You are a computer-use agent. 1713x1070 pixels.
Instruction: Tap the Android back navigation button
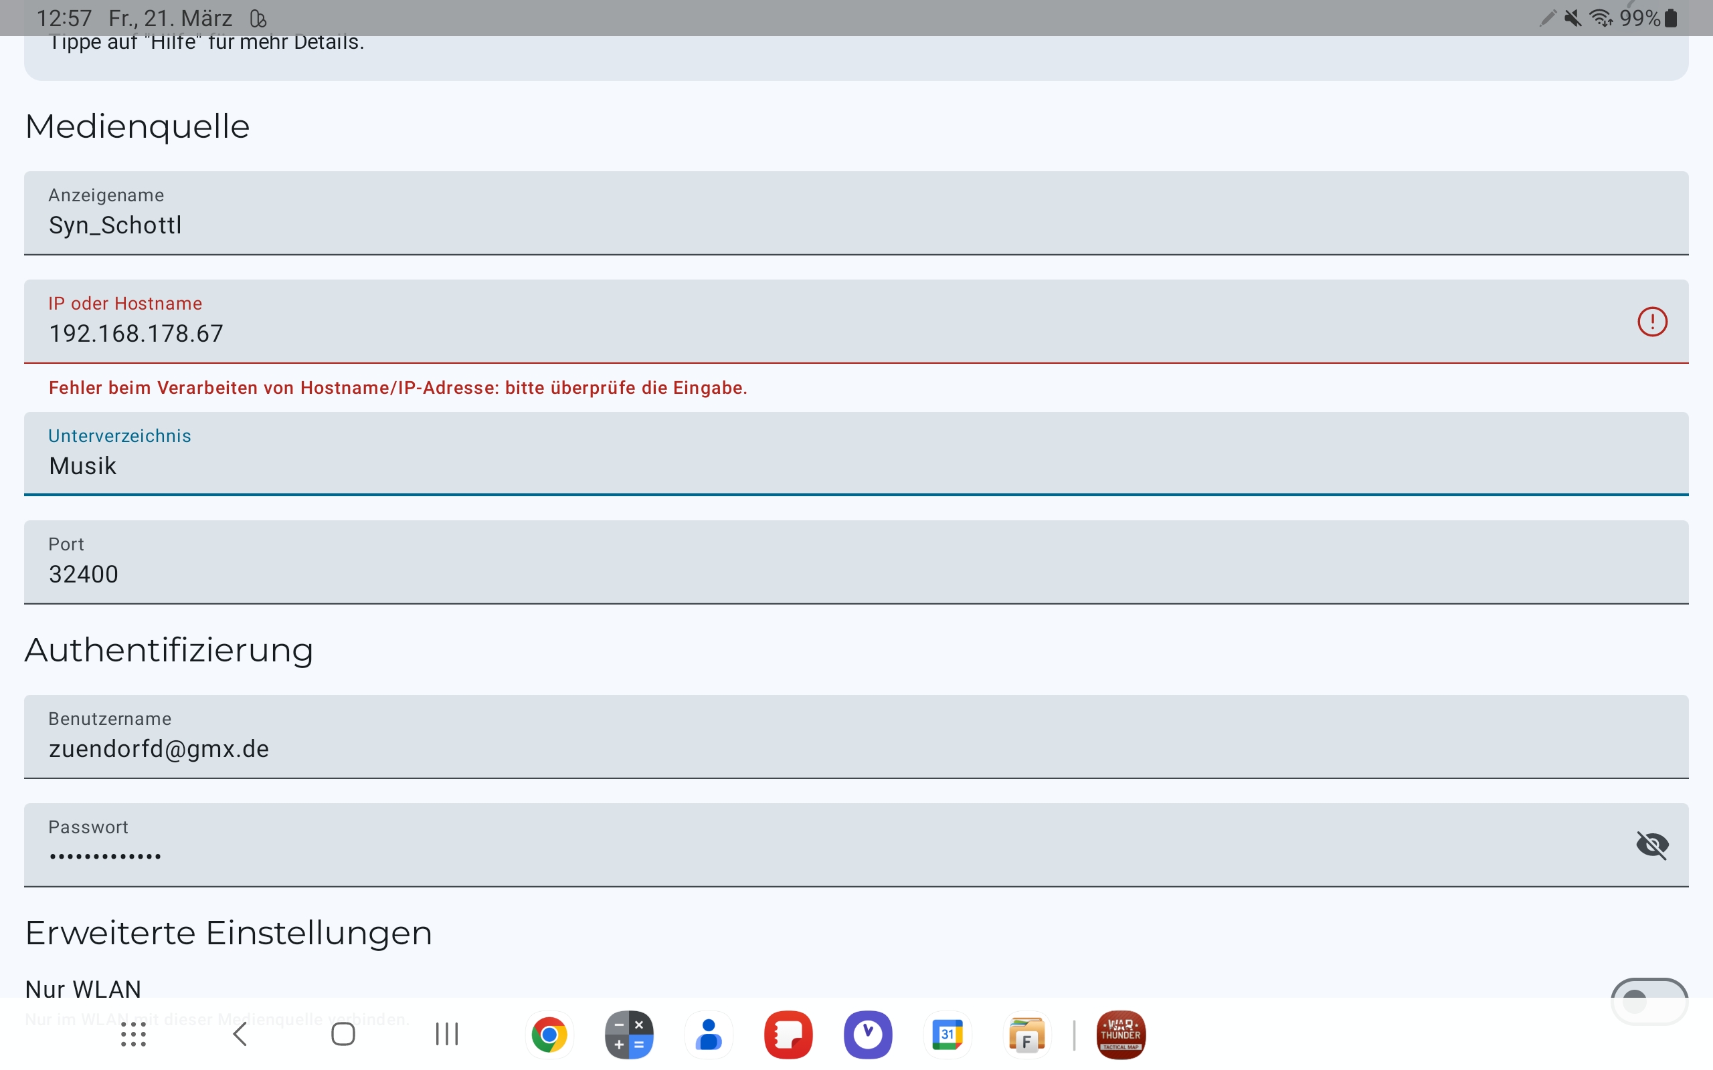tap(240, 1034)
